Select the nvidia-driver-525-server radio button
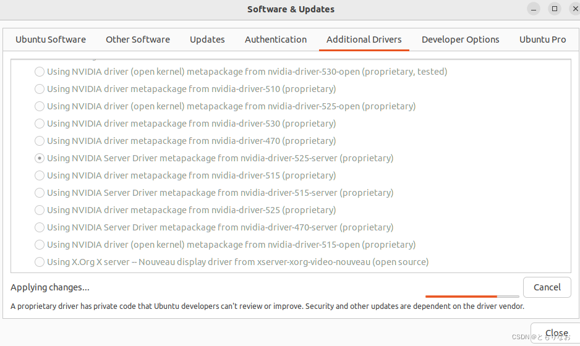580x346 pixels. click(40, 158)
